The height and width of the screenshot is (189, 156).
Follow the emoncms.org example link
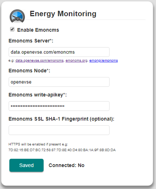76,60
